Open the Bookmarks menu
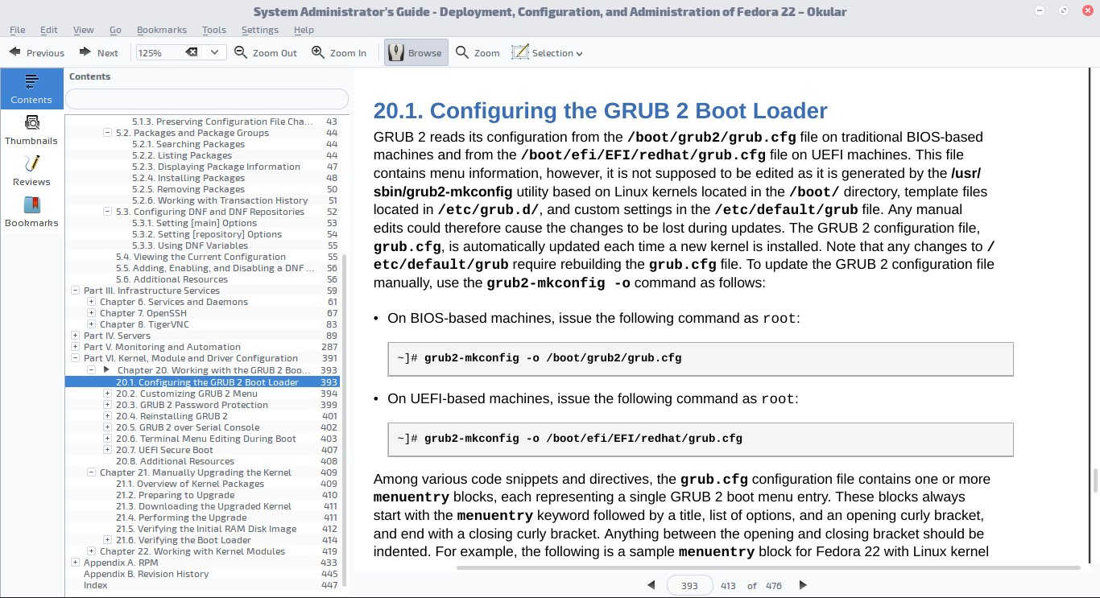This screenshot has height=598, width=1100. tap(162, 30)
